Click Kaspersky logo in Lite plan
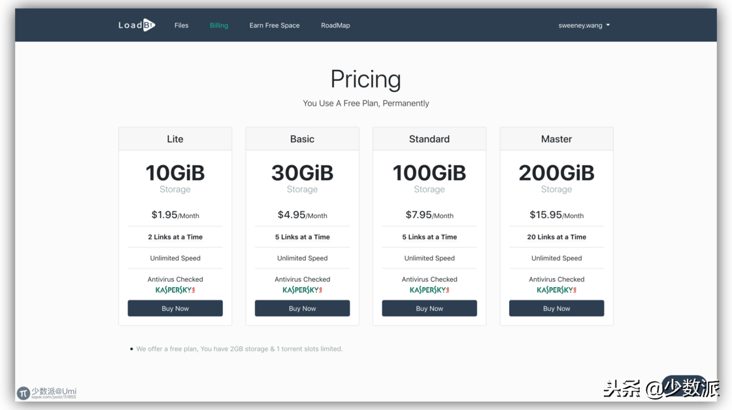732x410 pixels. coord(175,290)
